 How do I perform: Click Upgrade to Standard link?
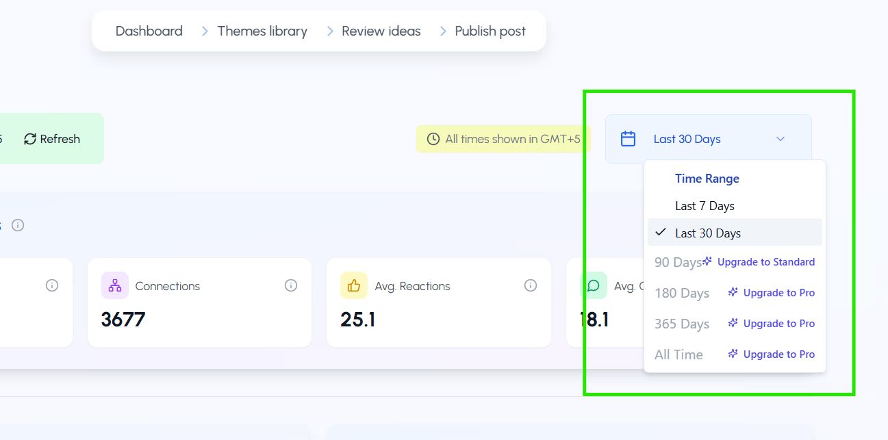click(x=765, y=262)
